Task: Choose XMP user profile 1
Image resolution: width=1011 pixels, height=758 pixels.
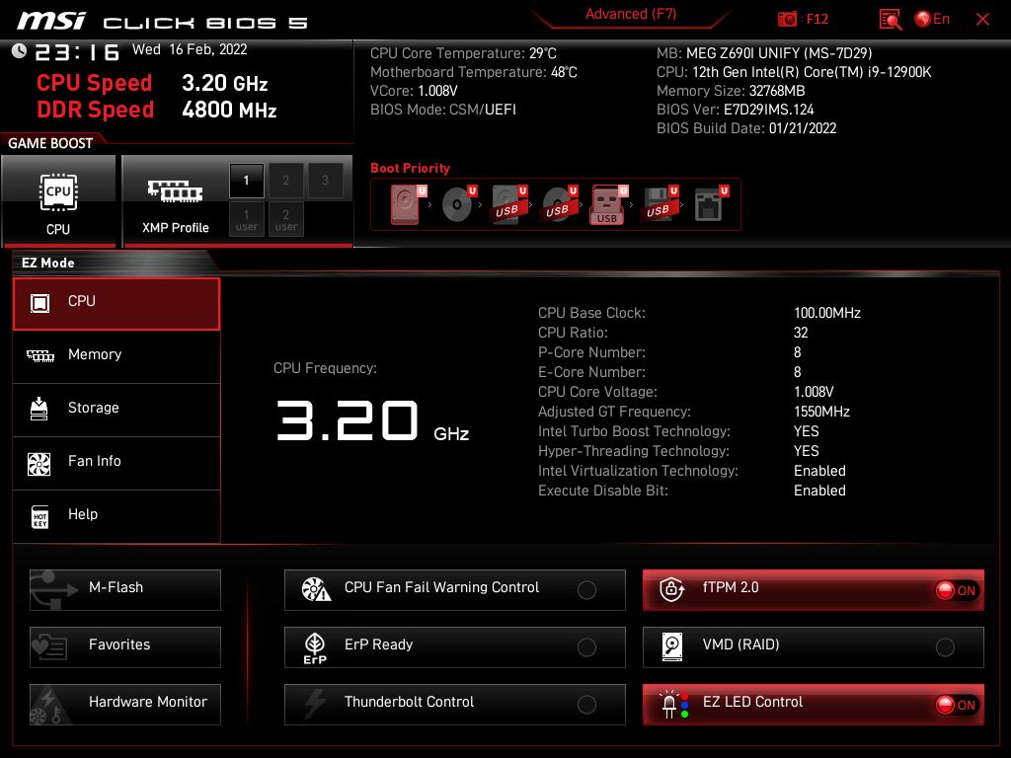Action: pos(246,219)
